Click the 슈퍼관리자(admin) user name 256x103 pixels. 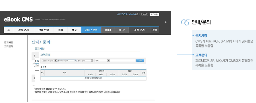pos(126,14)
